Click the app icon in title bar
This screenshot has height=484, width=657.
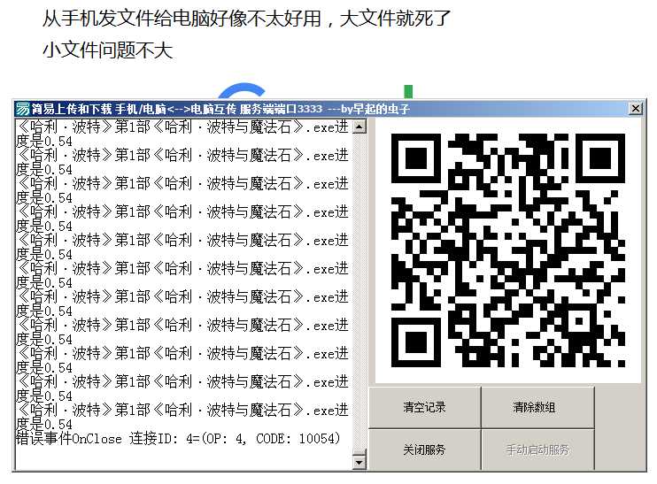[x=22, y=109]
